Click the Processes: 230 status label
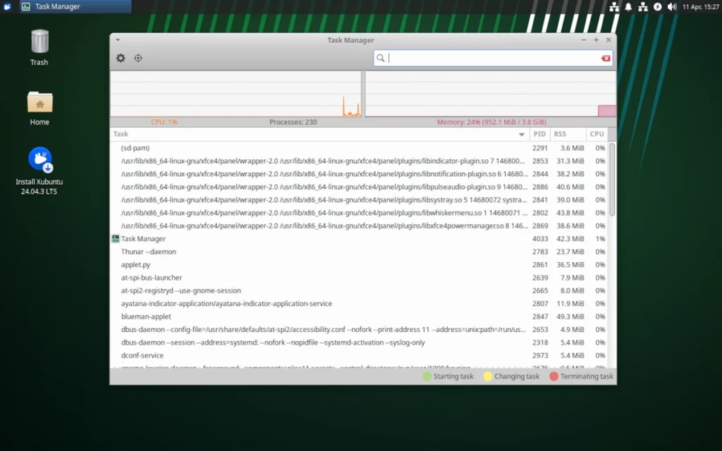The image size is (722, 451). pos(293,122)
